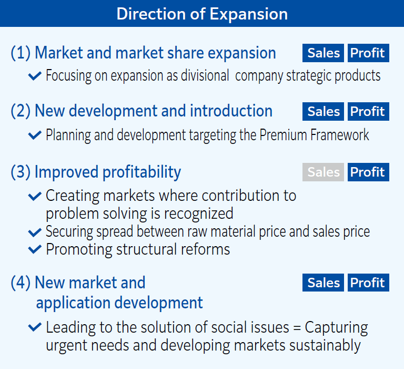The width and height of the screenshot is (404, 369).
Task: Click the Profit badge next to Improved profitability
Action: [x=368, y=172]
